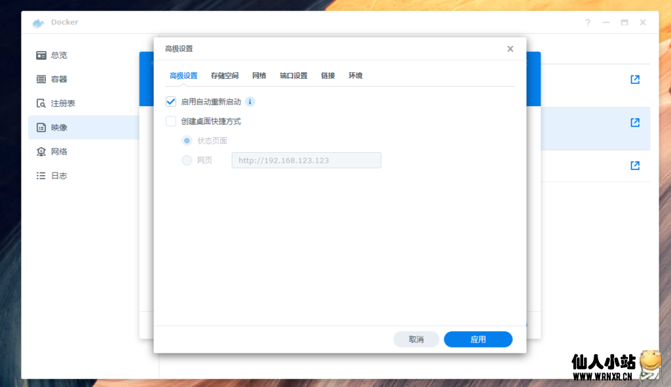
Task: Open the 注册表 registry sidebar icon
Action: [x=41, y=104]
